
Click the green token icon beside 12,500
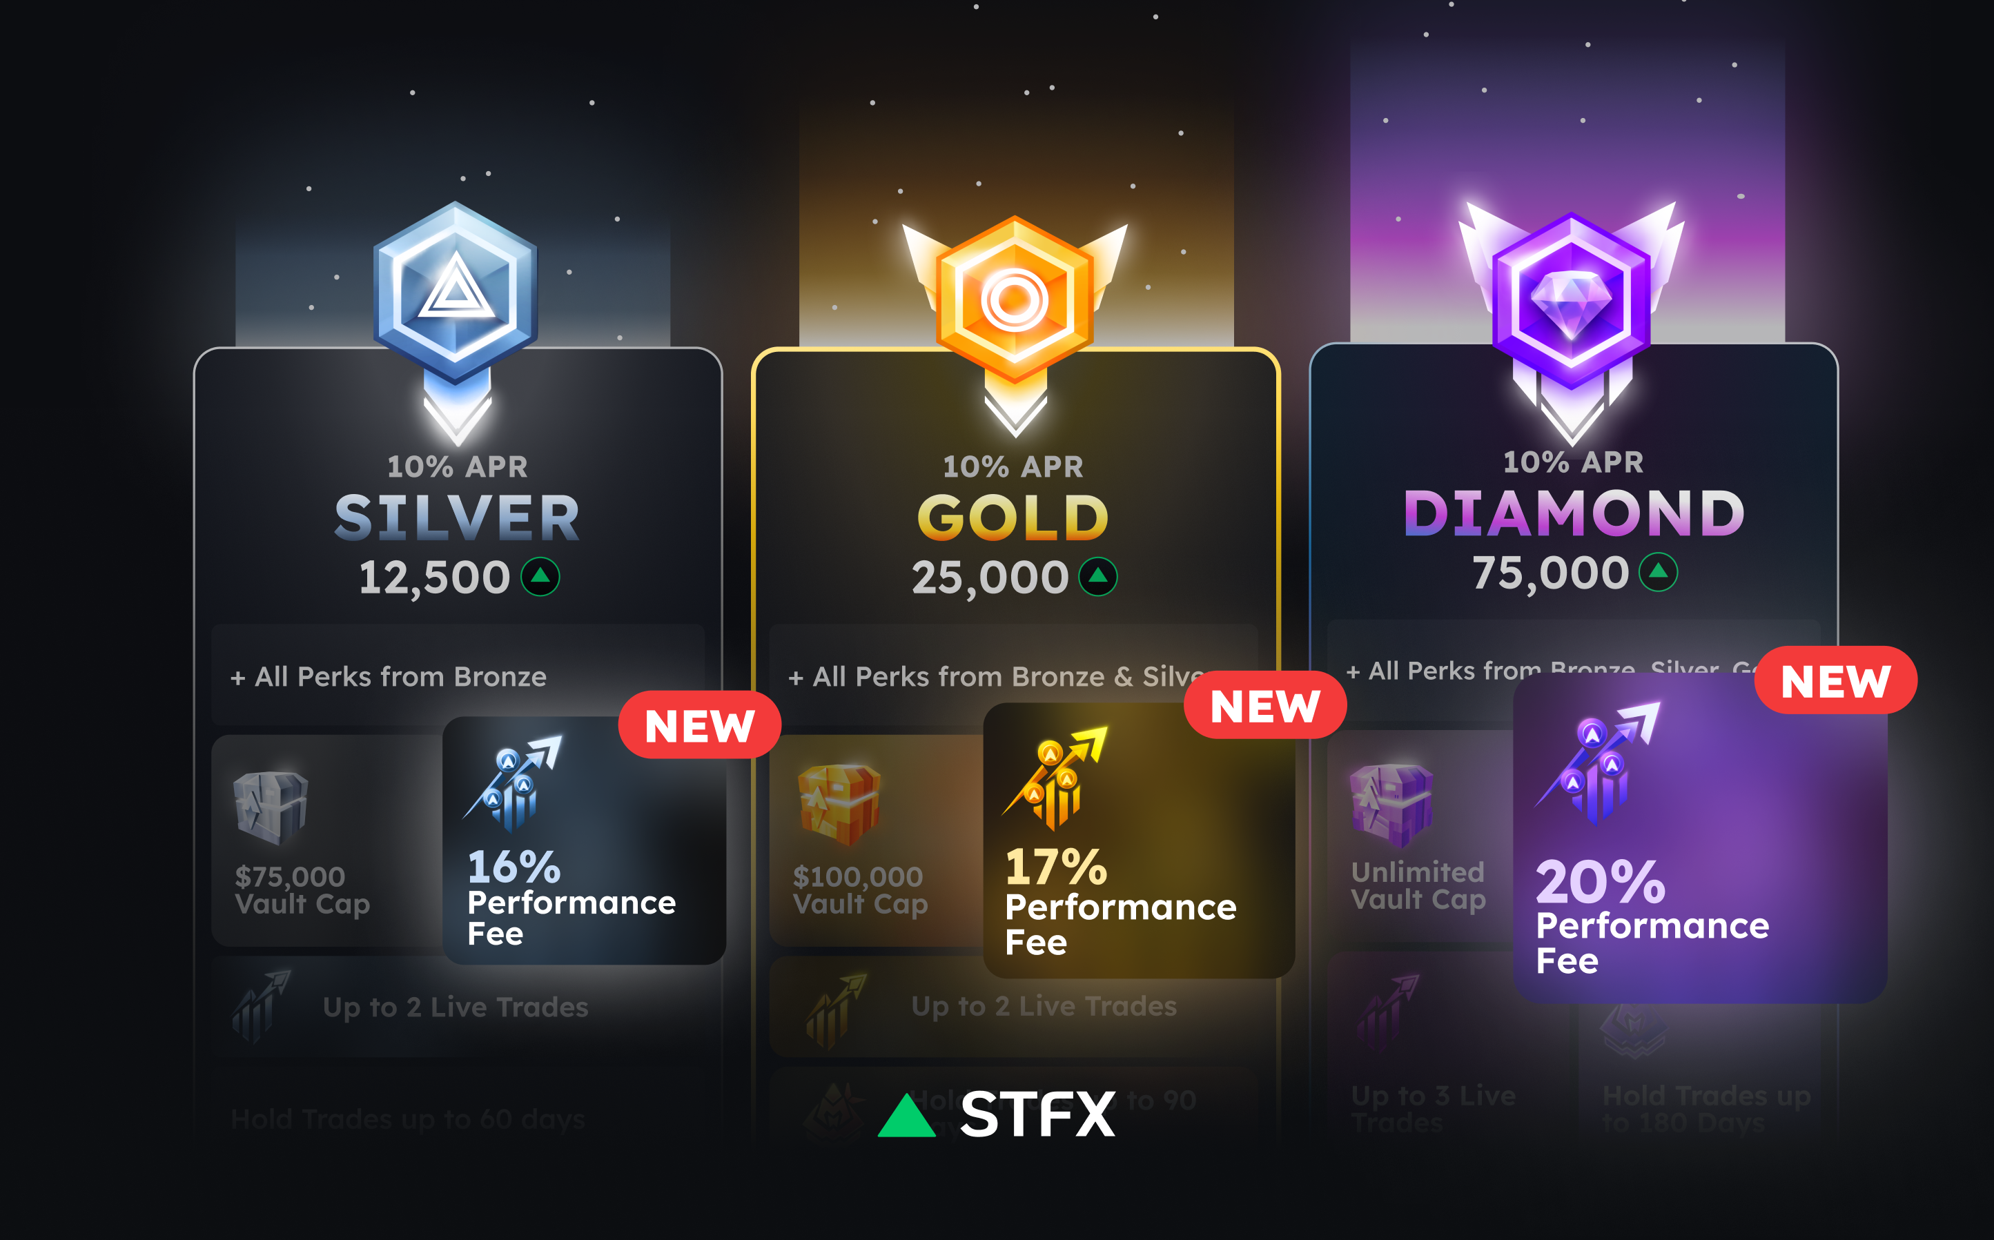(540, 577)
